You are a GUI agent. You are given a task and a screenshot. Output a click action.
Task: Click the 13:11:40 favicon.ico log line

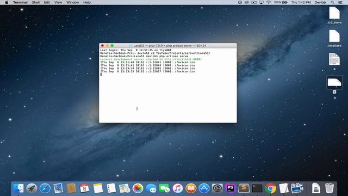(x=147, y=63)
